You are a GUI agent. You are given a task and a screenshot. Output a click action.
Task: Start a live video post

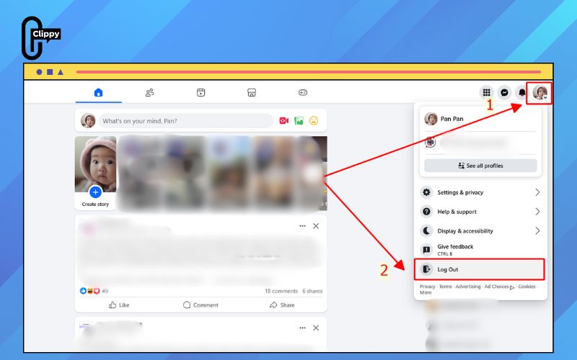click(x=283, y=121)
